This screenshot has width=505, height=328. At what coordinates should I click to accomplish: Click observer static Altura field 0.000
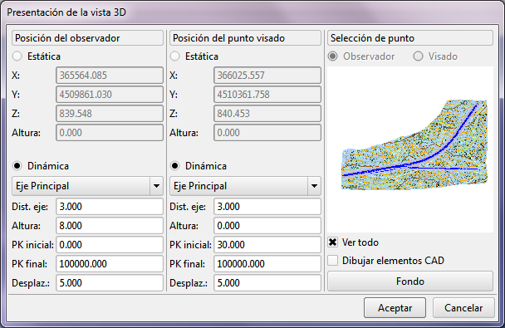point(110,133)
